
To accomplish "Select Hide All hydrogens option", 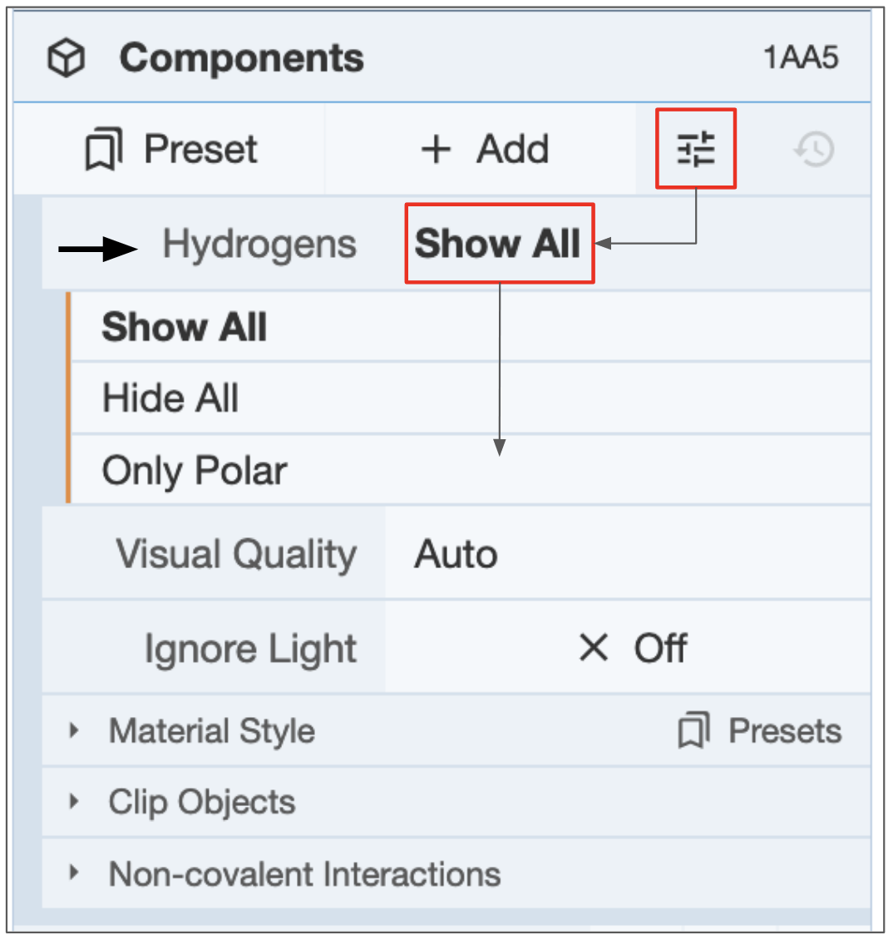I will point(170,398).
